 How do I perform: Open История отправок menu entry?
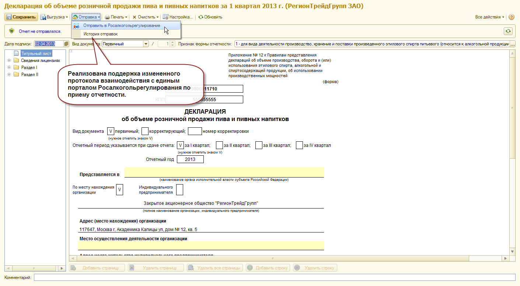tap(100, 34)
